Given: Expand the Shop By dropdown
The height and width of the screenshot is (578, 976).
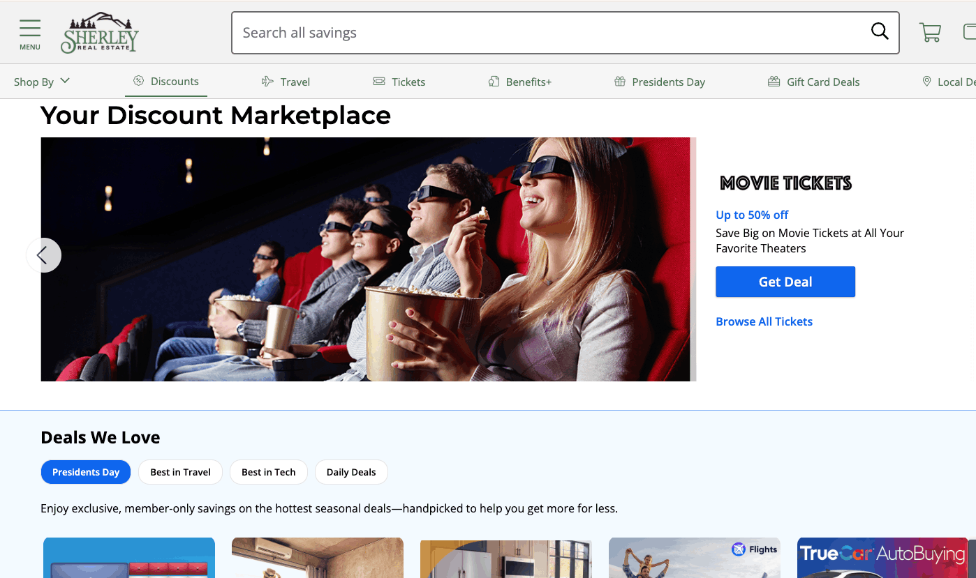Looking at the screenshot, I should click(x=42, y=82).
